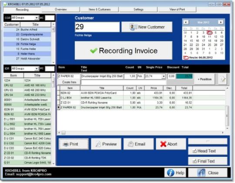Click the Head Text pencil icon
The height and width of the screenshot is (183, 235).
click(x=195, y=151)
